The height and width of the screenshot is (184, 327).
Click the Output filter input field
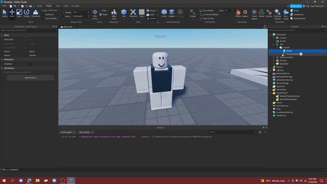click(x=232, y=132)
